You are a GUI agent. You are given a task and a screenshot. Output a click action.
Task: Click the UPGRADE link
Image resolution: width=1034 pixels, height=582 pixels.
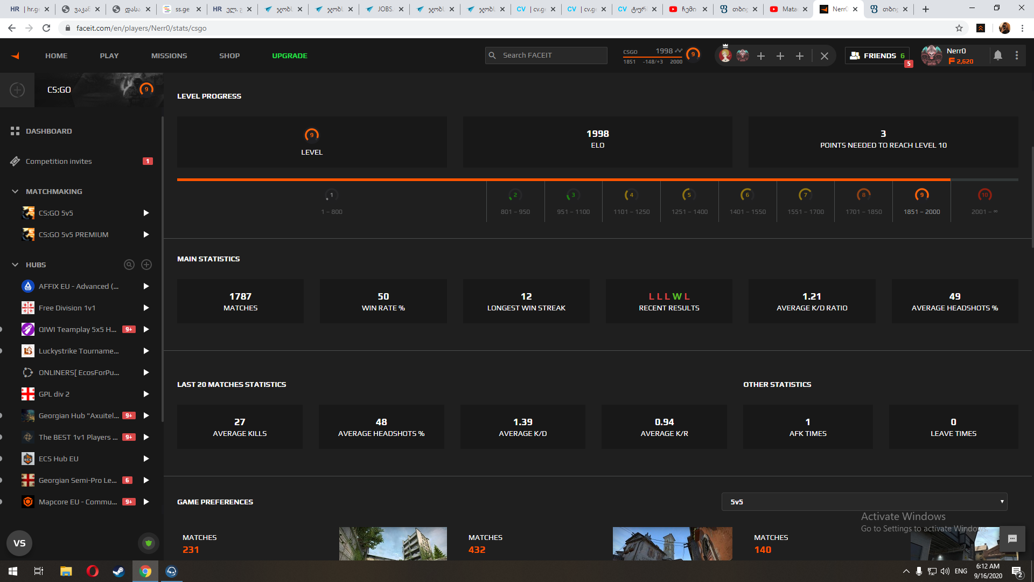click(290, 56)
